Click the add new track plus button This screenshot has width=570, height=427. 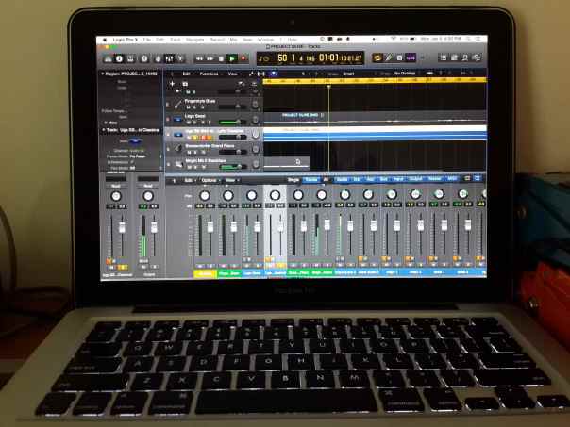pyautogui.click(x=172, y=84)
